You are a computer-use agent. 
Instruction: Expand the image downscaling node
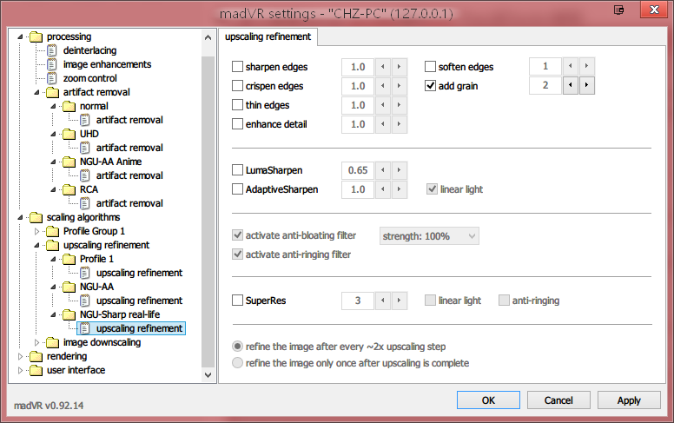pos(36,342)
